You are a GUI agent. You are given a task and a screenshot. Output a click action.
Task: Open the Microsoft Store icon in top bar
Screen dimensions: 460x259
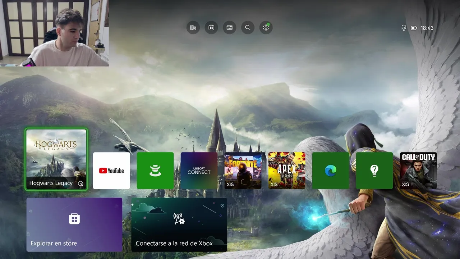pos(211,27)
